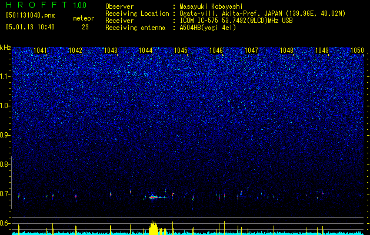370x235 pixels.
Task: Click the large yellow intensity peak below 1044
Action: tap(154, 227)
